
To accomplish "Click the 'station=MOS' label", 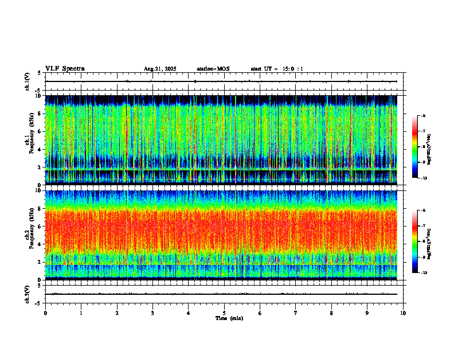I will (x=213, y=69).
